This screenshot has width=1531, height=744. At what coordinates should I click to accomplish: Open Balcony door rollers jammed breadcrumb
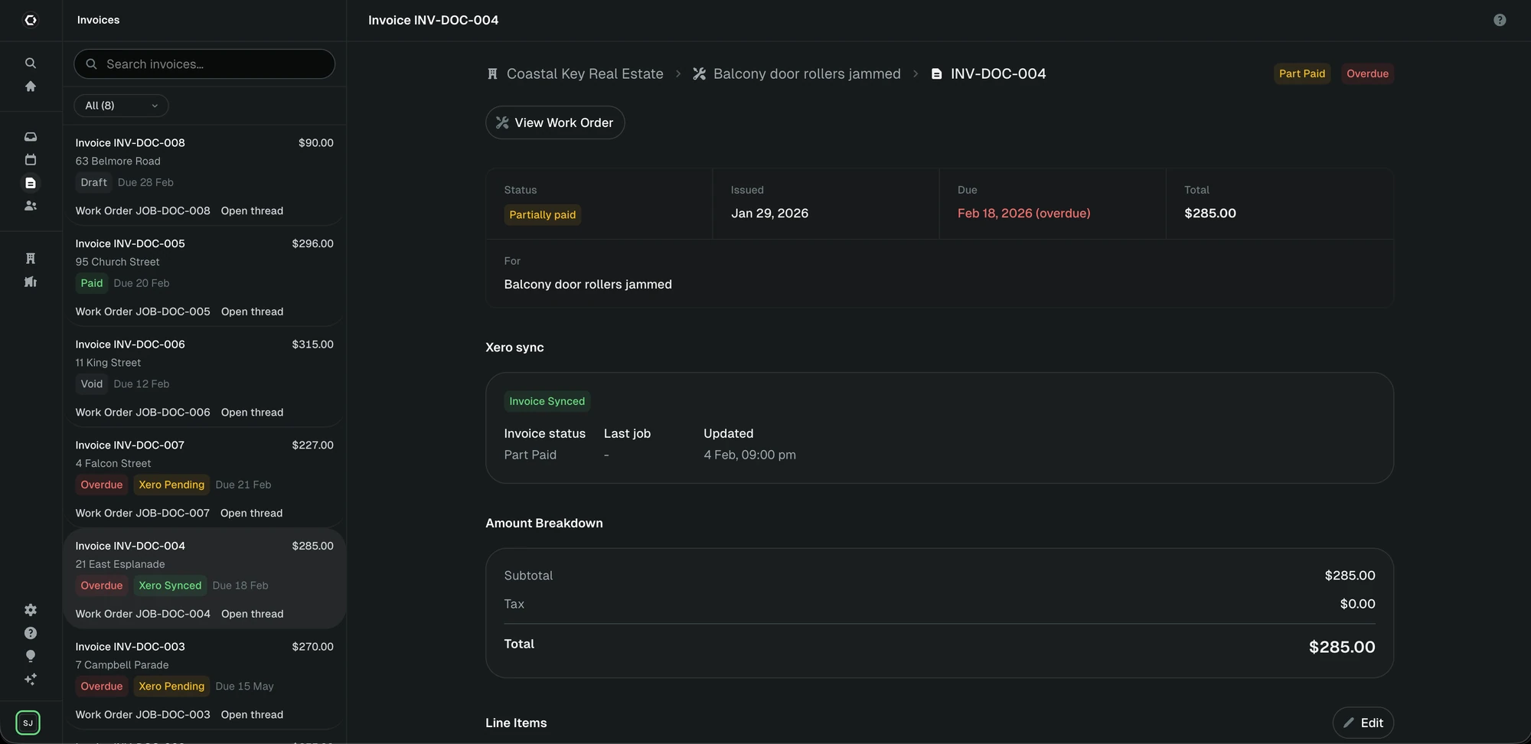pyautogui.click(x=807, y=73)
